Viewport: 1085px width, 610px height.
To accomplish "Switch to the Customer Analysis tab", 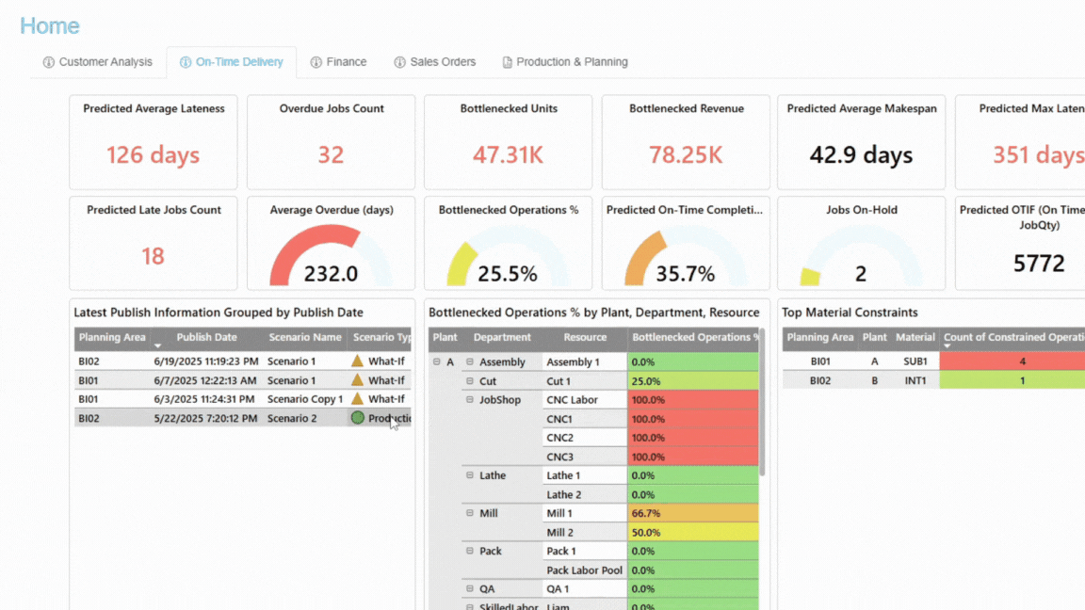I will point(104,61).
